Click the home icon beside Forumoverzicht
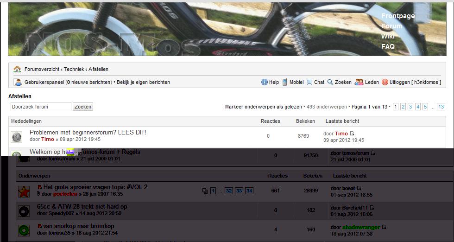Viewport: 454px width, 242px height. 17,69
